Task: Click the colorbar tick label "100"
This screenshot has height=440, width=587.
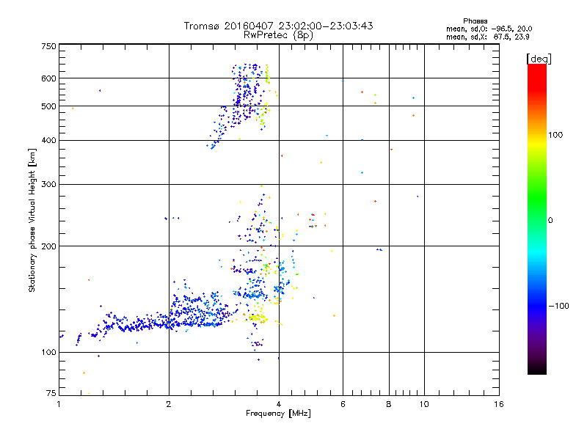Action: tap(555, 135)
